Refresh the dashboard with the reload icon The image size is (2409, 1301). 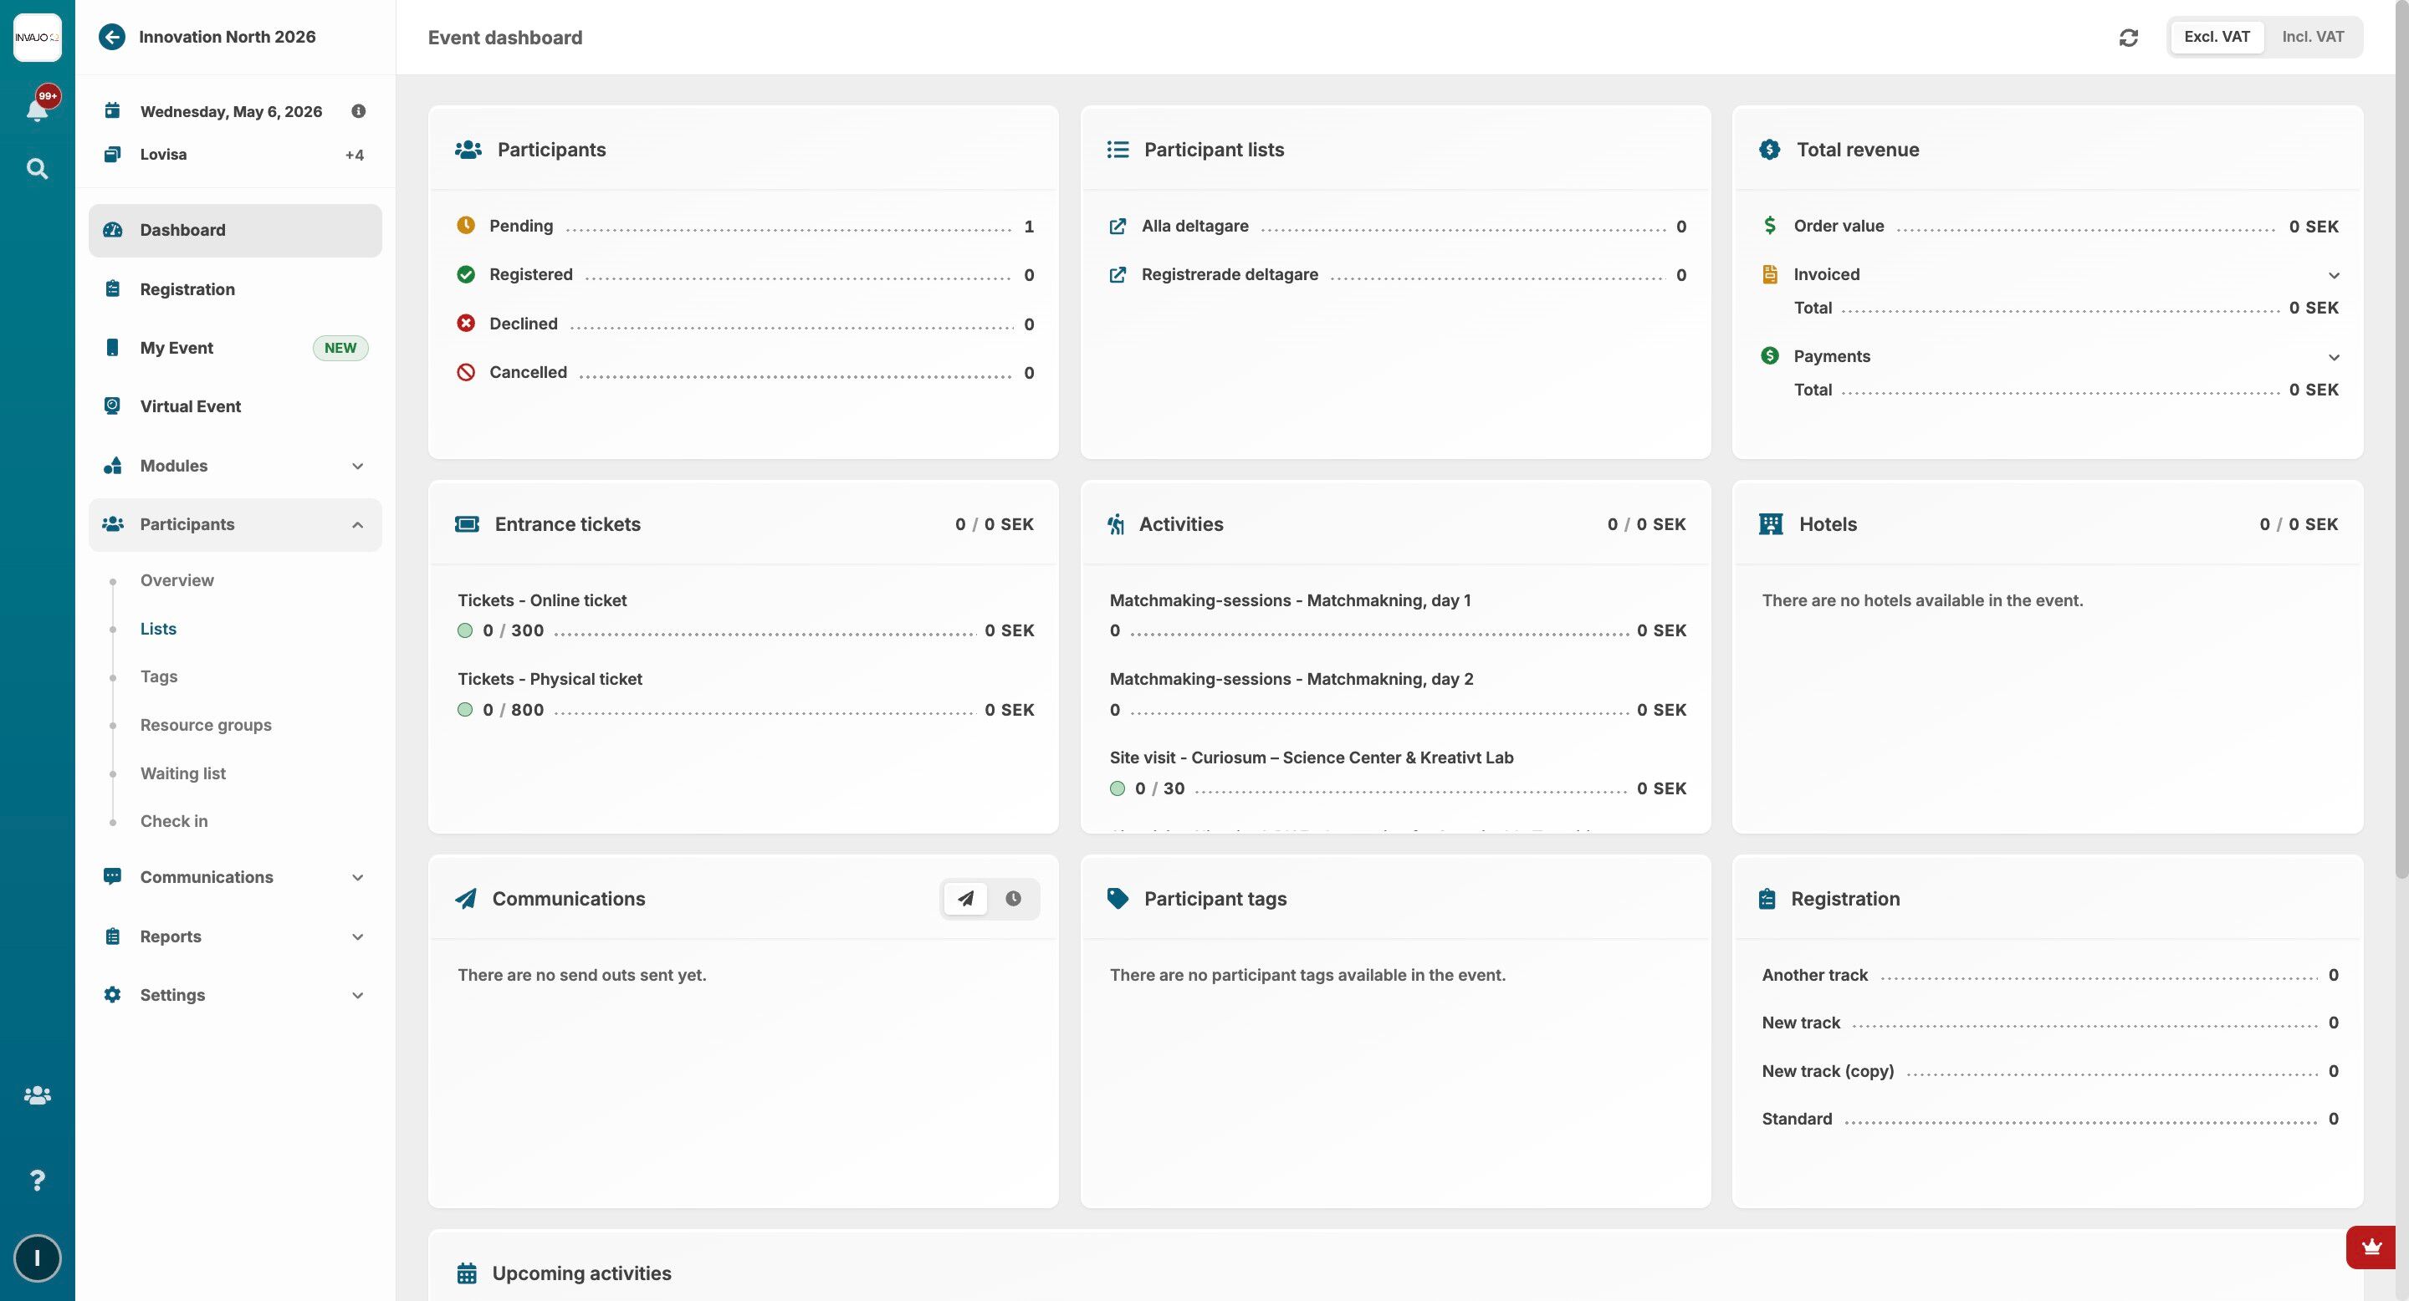point(2129,38)
